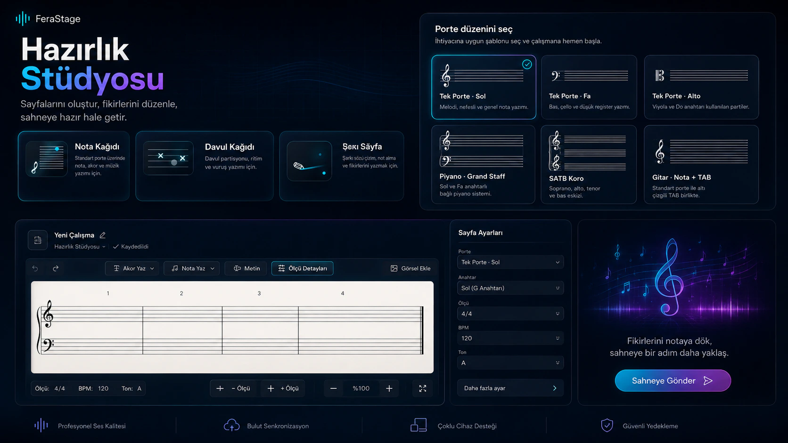The image size is (788, 443).
Task: Select the Nota Kağıdı page type
Action: click(x=74, y=166)
